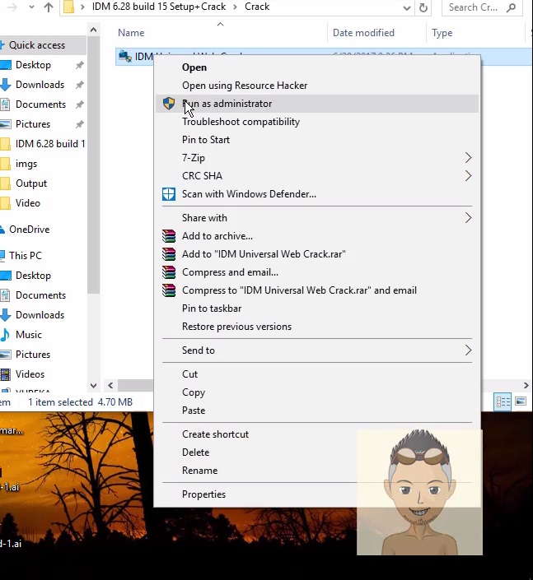Click the Windows Defender shield icon
The height and width of the screenshot is (580, 533).
tap(169, 194)
